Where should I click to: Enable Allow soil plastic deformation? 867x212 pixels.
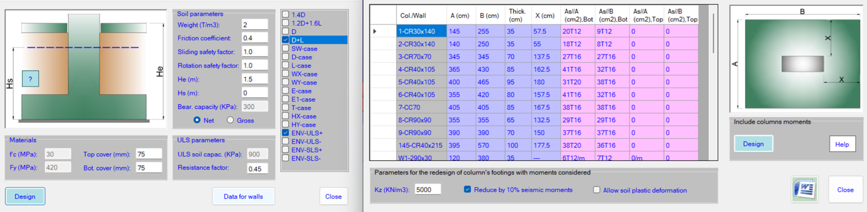coord(596,190)
